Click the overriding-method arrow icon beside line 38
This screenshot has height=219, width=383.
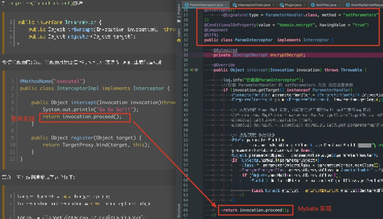coord(193,70)
